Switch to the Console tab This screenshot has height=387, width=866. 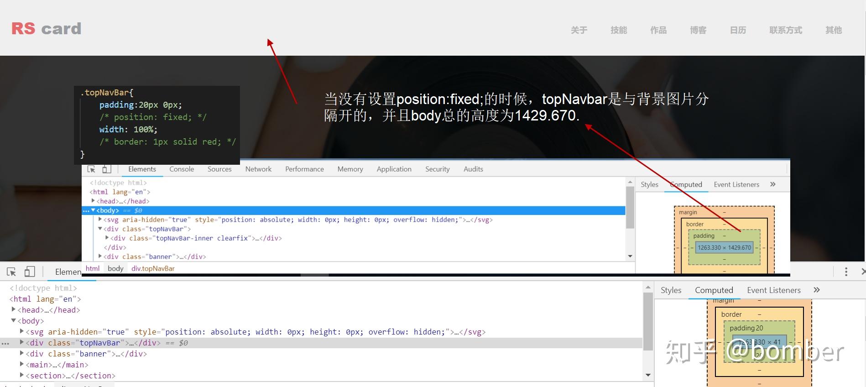(x=182, y=169)
